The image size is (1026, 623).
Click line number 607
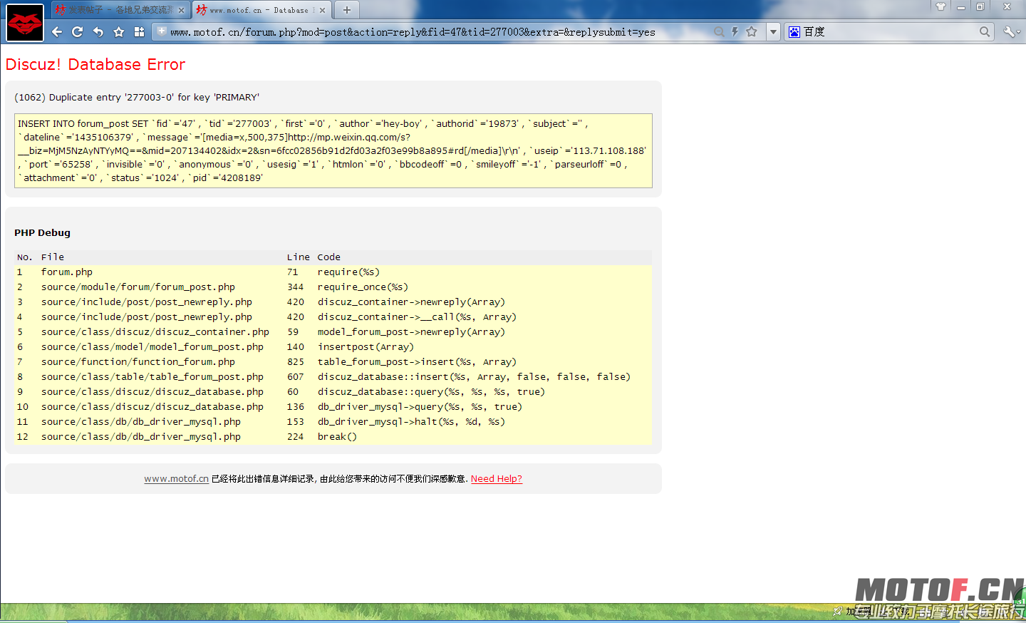point(296,377)
